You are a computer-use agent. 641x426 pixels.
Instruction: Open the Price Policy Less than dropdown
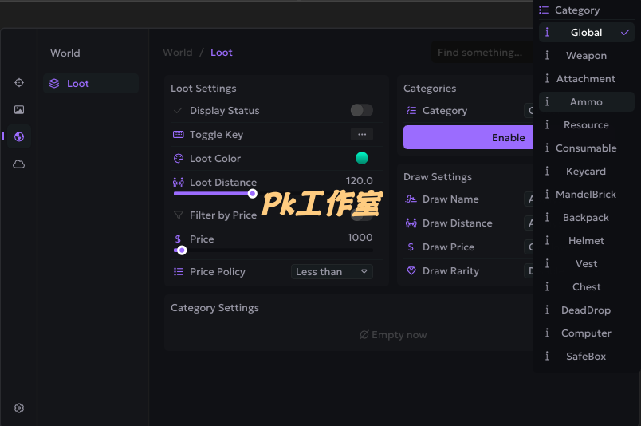coord(332,272)
